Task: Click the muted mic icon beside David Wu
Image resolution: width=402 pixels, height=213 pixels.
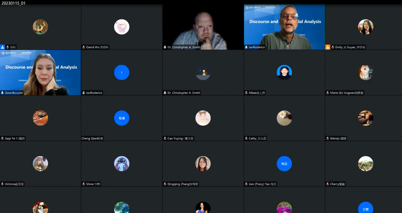Action: (x=84, y=47)
